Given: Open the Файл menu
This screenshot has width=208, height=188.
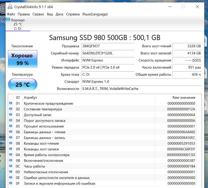Looking at the screenshot, I should [11, 14].
